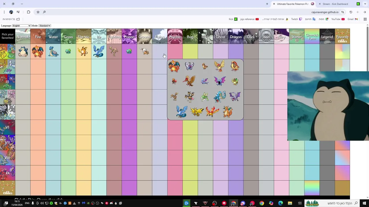Viewport: 369px width, 207px height.
Task: Reload the page
Action: [x=351, y=12]
